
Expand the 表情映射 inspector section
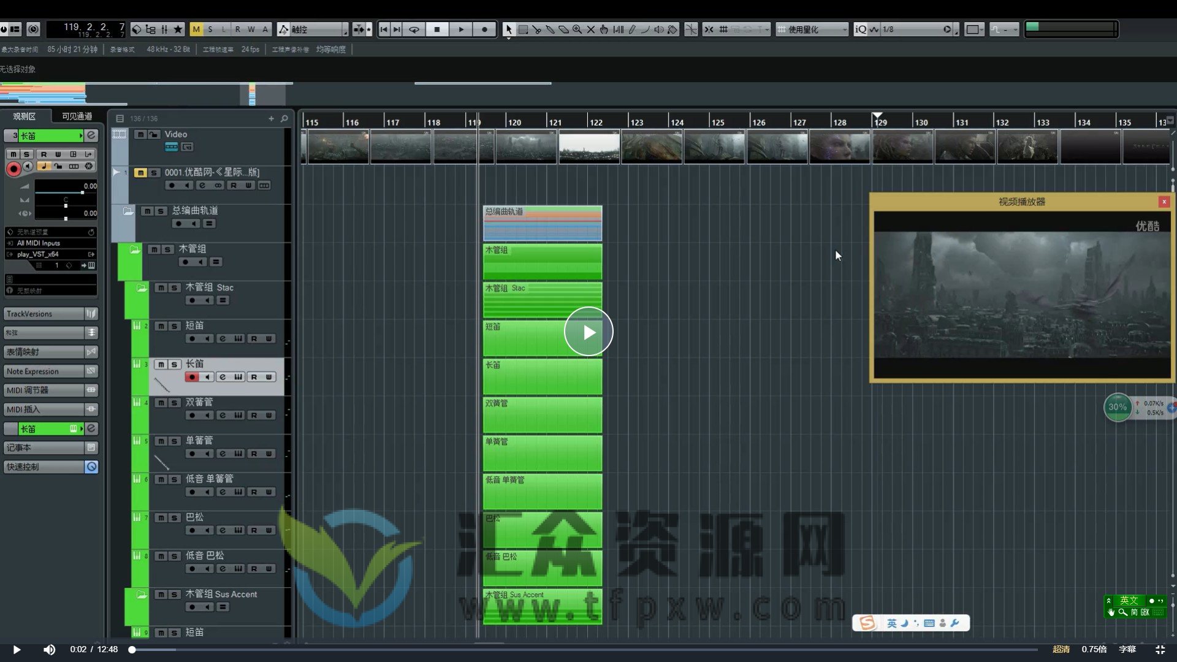[51, 352]
